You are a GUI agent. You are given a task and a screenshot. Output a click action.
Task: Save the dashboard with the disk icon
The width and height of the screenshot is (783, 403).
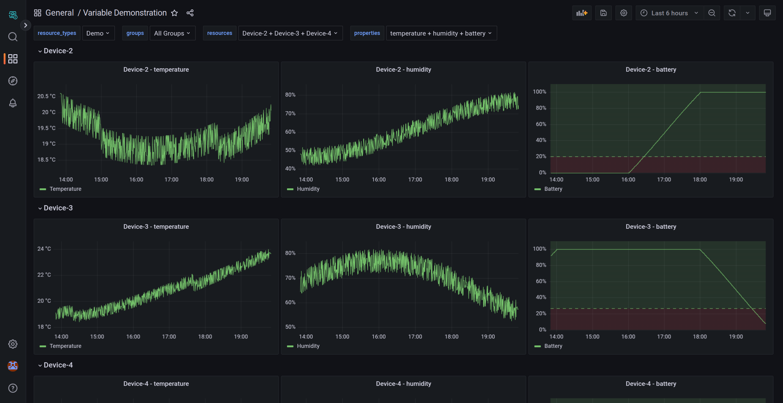tap(603, 13)
